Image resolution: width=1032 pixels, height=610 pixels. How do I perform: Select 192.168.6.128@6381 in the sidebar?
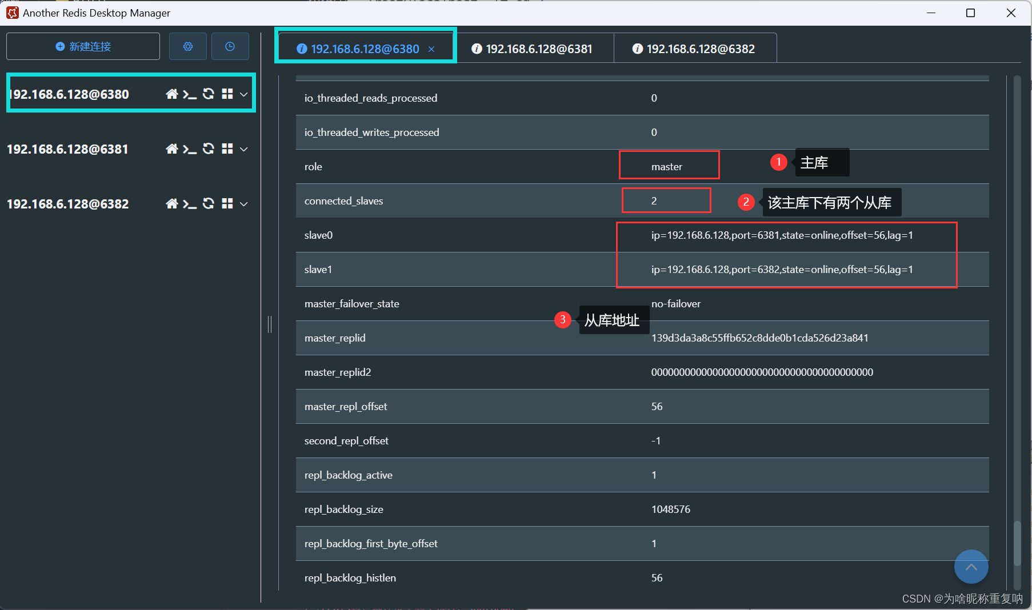pyautogui.click(x=67, y=149)
